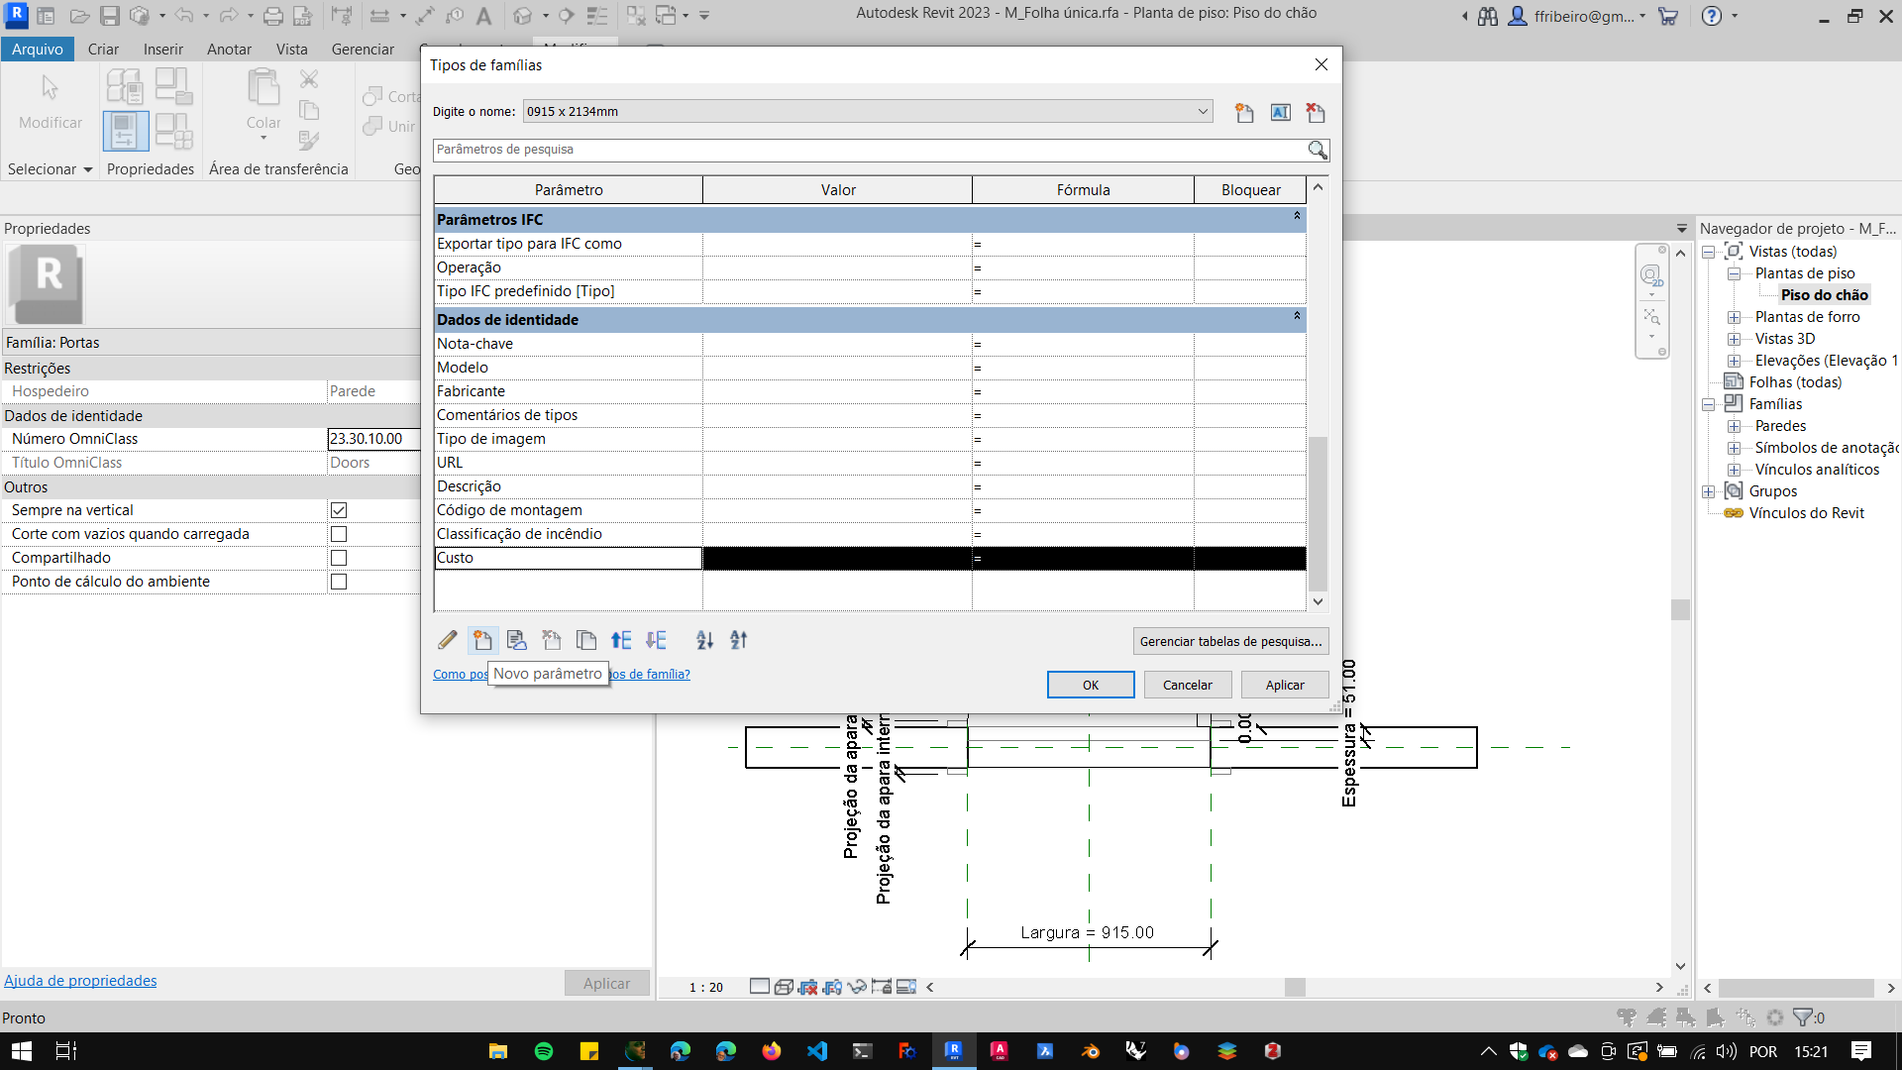The image size is (1902, 1070).
Task: Click move parameter up icon
Action: tap(621, 640)
